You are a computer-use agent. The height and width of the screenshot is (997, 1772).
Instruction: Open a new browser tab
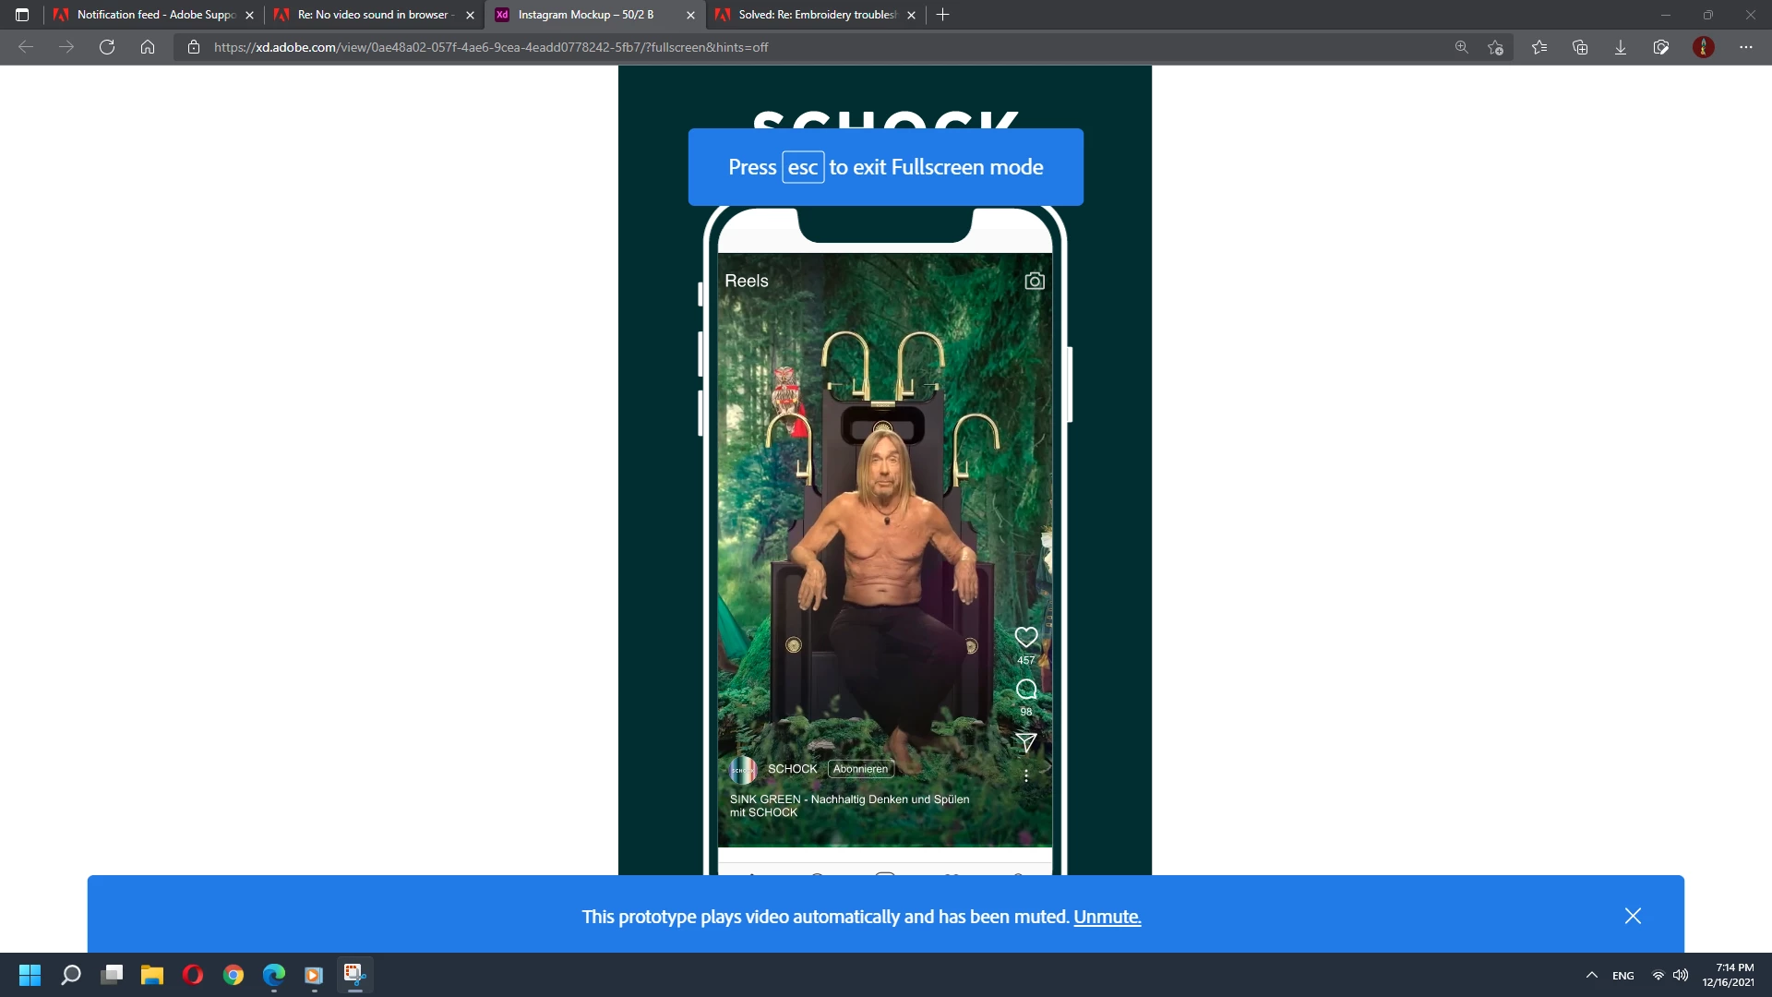(x=942, y=15)
